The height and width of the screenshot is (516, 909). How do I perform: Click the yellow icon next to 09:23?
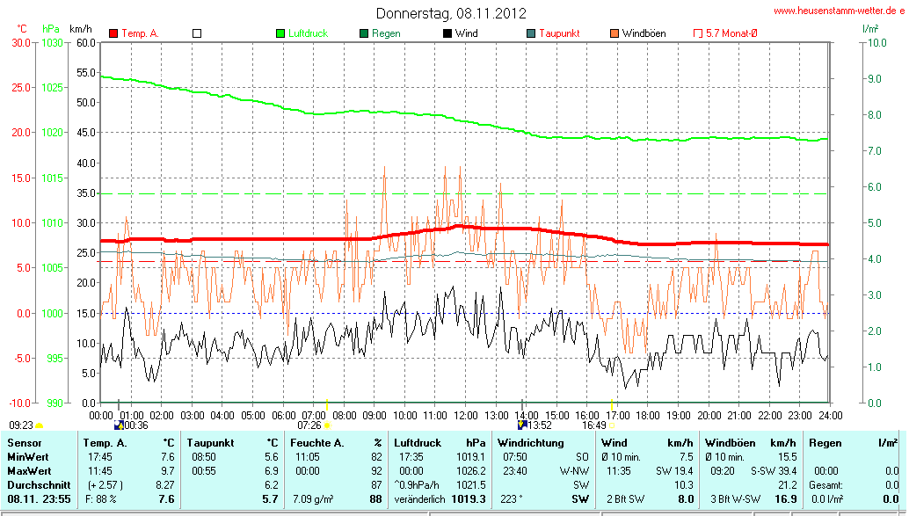coord(39,425)
